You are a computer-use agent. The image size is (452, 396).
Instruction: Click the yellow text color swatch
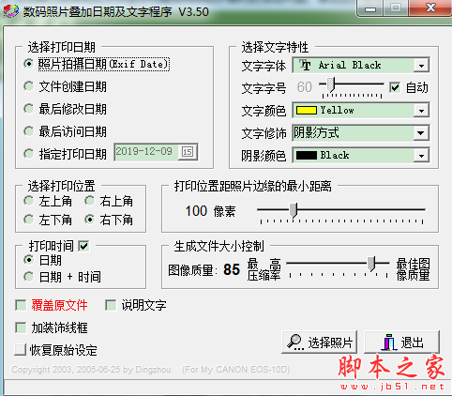tap(307, 111)
